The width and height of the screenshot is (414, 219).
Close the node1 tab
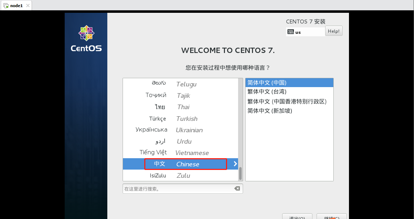(28, 6)
